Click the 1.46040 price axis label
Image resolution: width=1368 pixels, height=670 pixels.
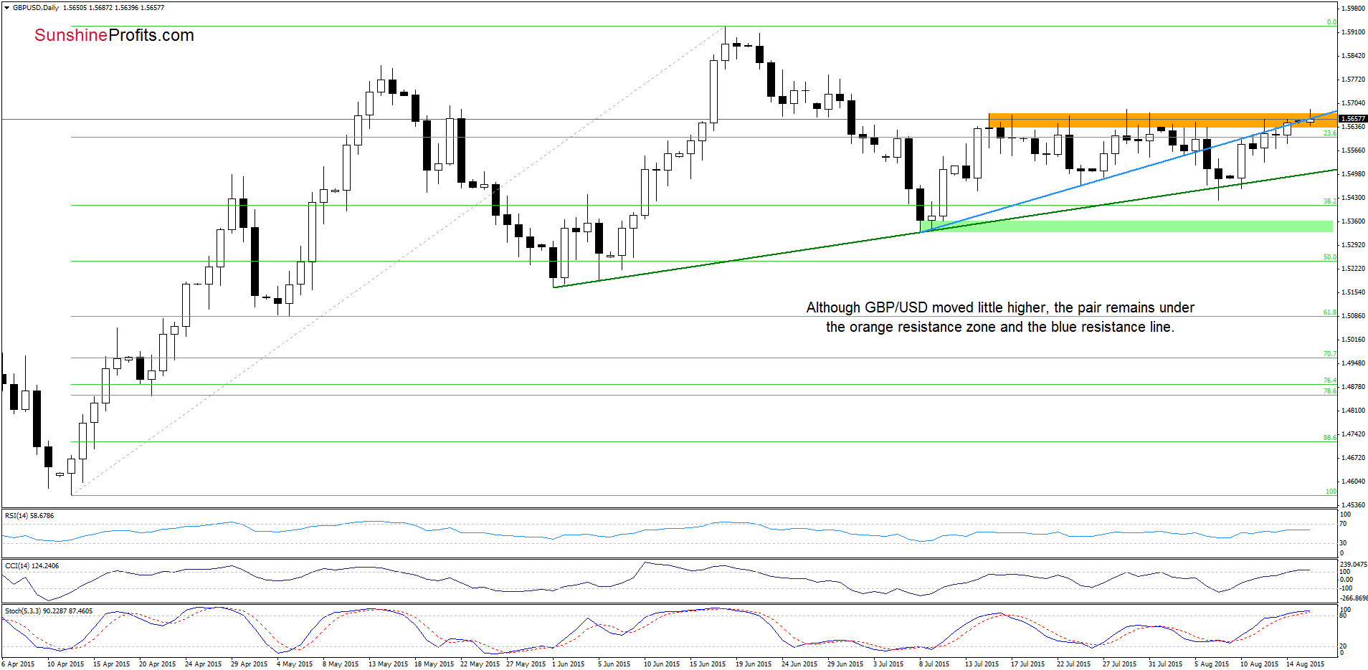pyautogui.click(x=1353, y=482)
